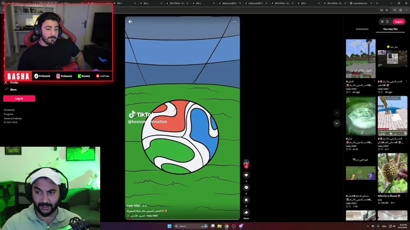This screenshot has width=410, height=230.
Task: Open Task View on the taskbar
Action: point(212,226)
